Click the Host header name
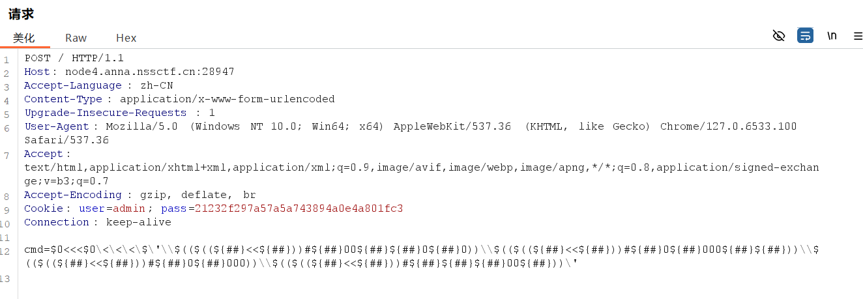This screenshot has width=863, height=299. [x=38, y=72]
